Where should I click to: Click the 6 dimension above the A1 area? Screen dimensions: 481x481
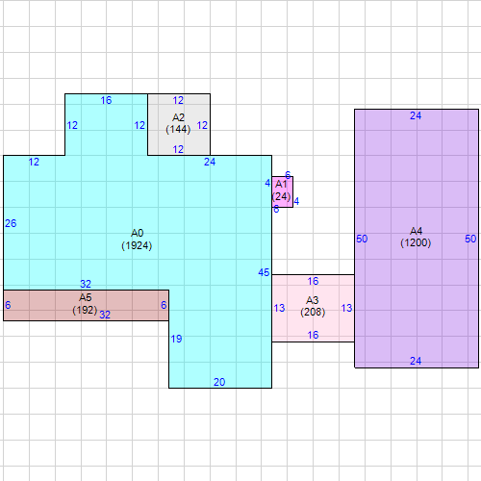[288, 175]
